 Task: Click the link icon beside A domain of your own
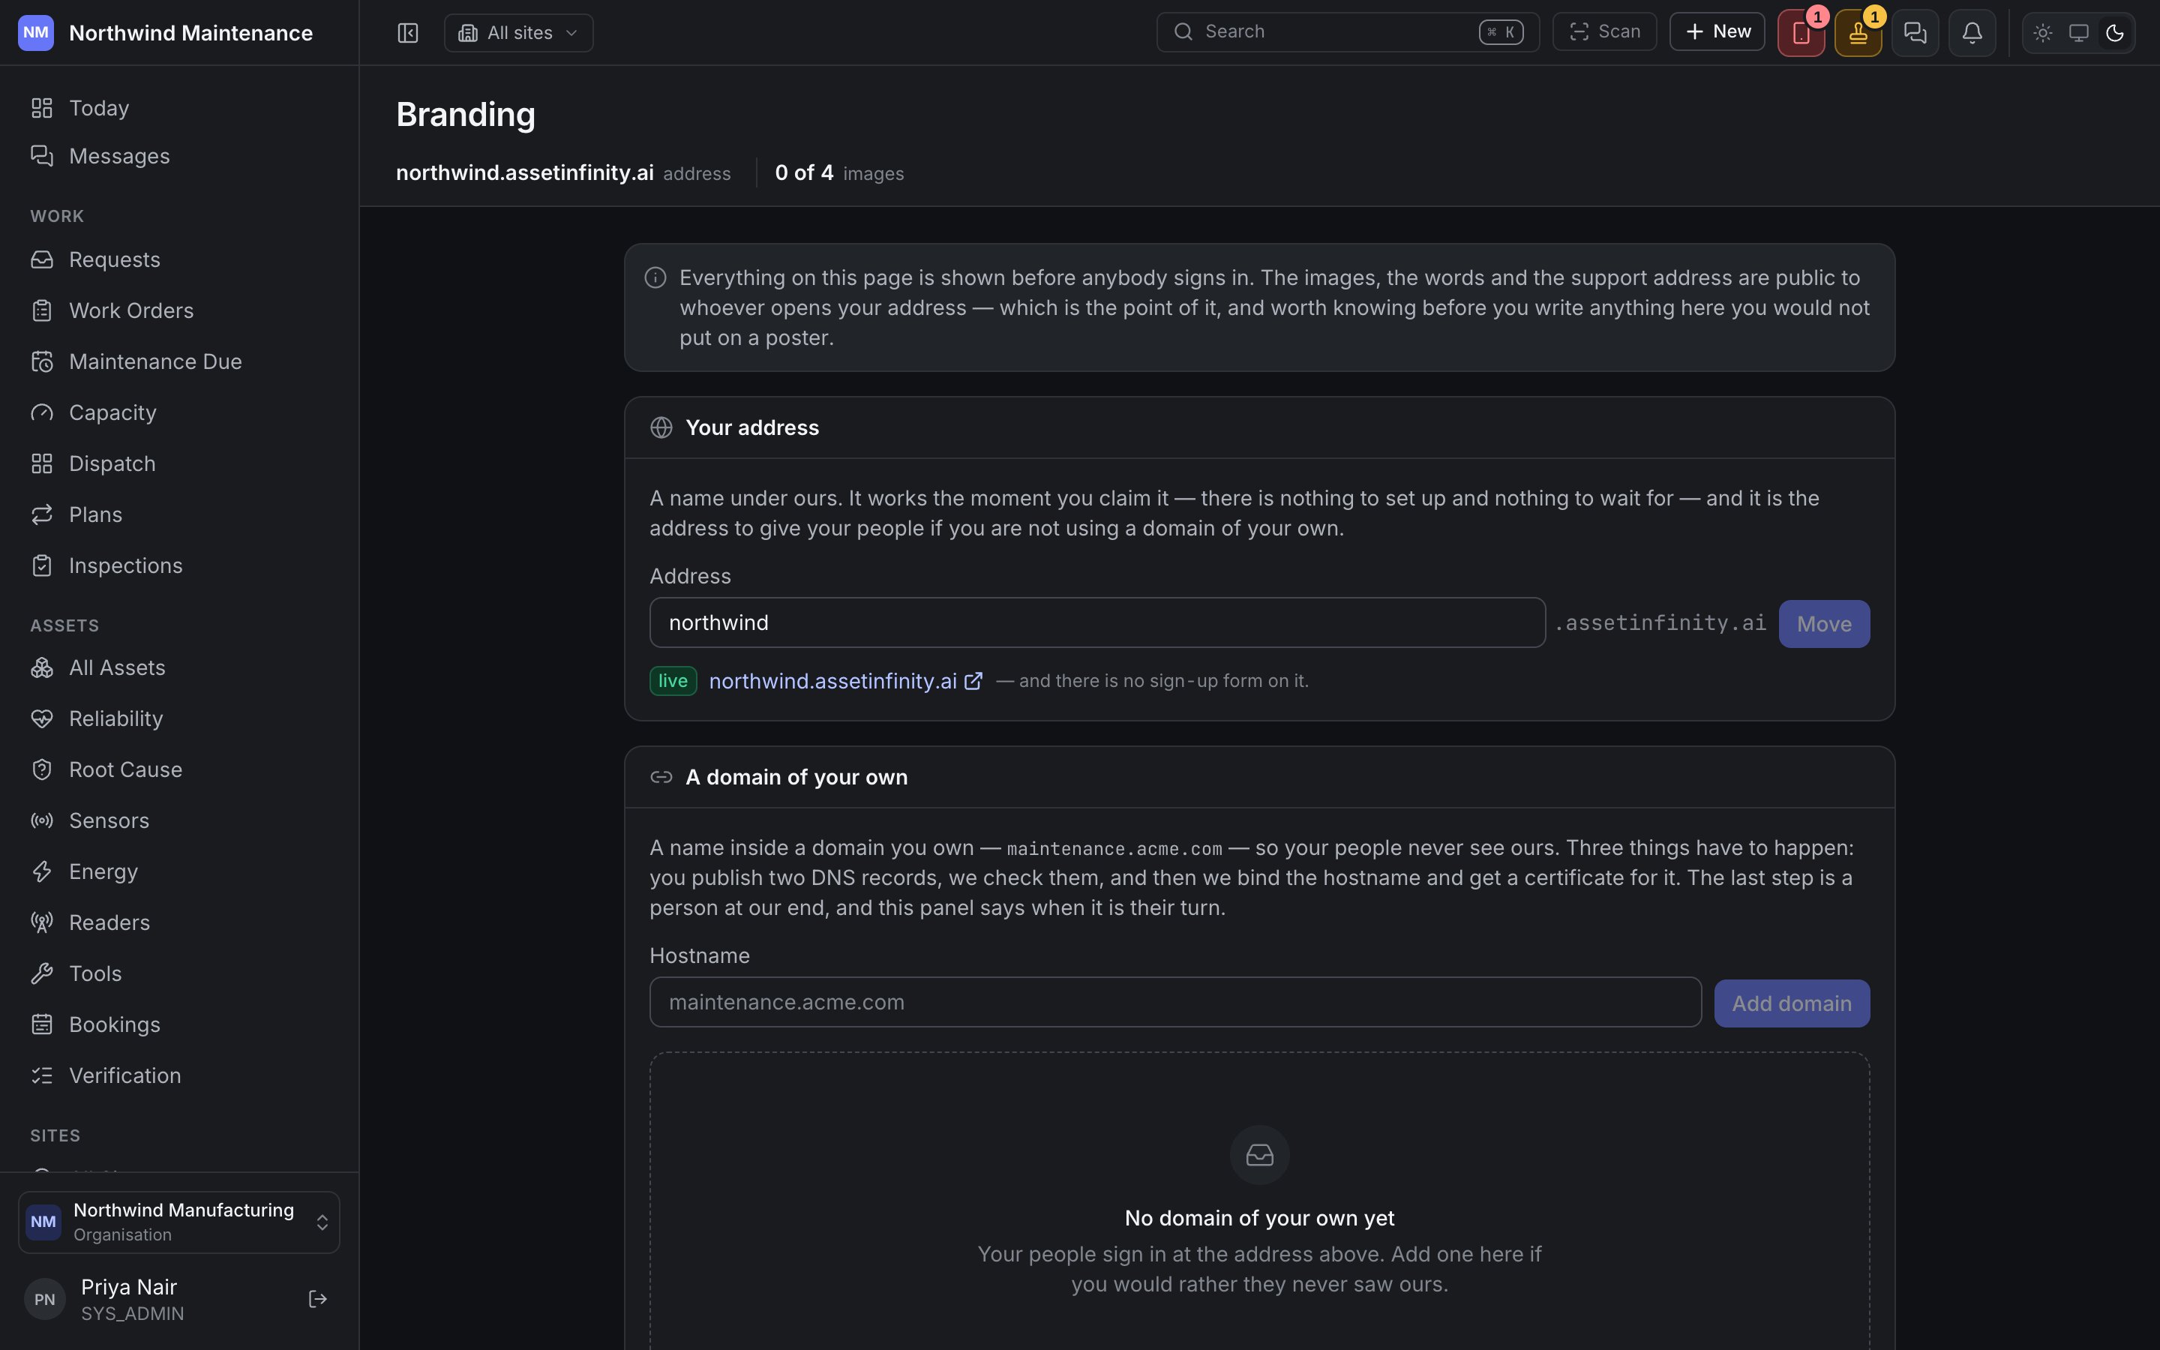661,777
